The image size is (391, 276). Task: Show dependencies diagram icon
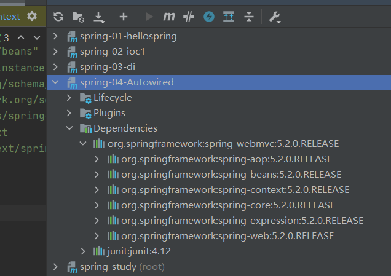pos(229,17)
